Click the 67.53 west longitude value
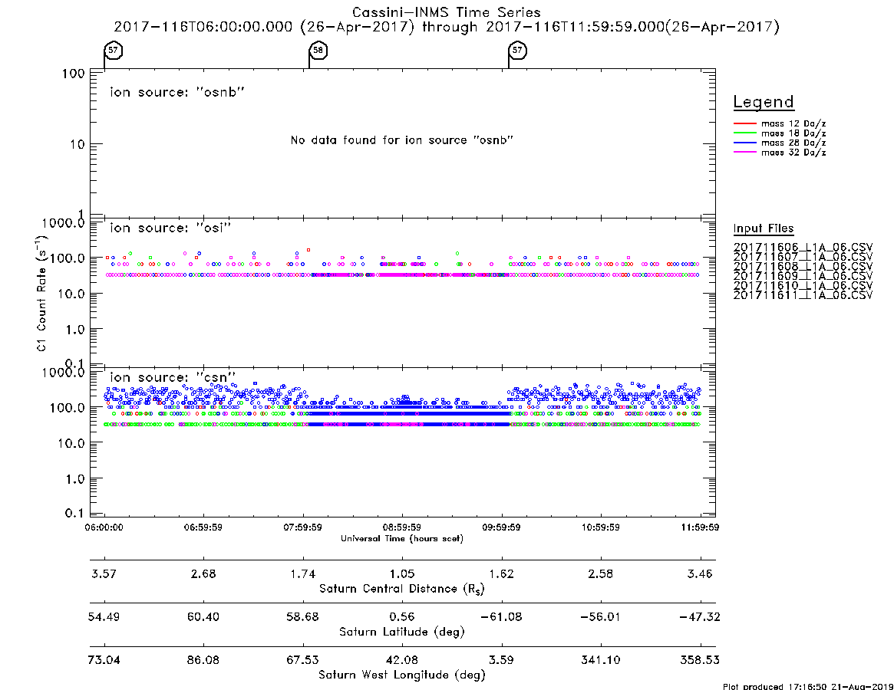Viewport: 894px width, 690px height. click(x=303, y=660)
